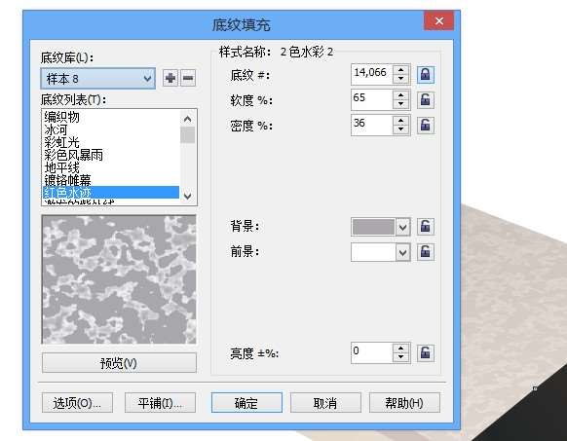The width and height of the screenshot is (567, 441).
Task: Click the 预览(V) preview button
Action: point(119,363)
